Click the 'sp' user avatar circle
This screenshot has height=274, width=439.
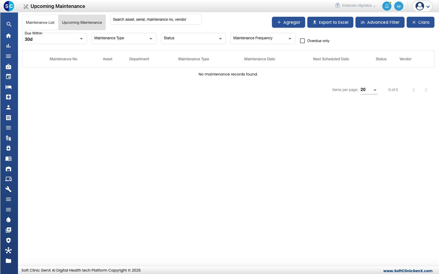click(399, 6)
